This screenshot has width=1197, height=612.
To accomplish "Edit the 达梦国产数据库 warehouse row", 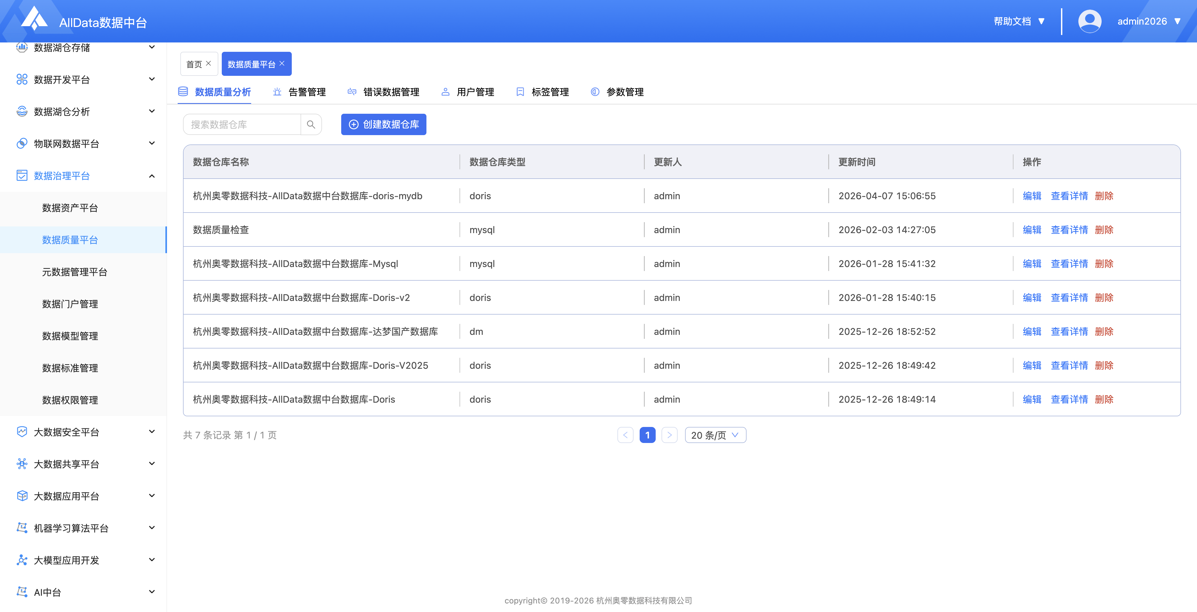I will tap(1032, 332).
